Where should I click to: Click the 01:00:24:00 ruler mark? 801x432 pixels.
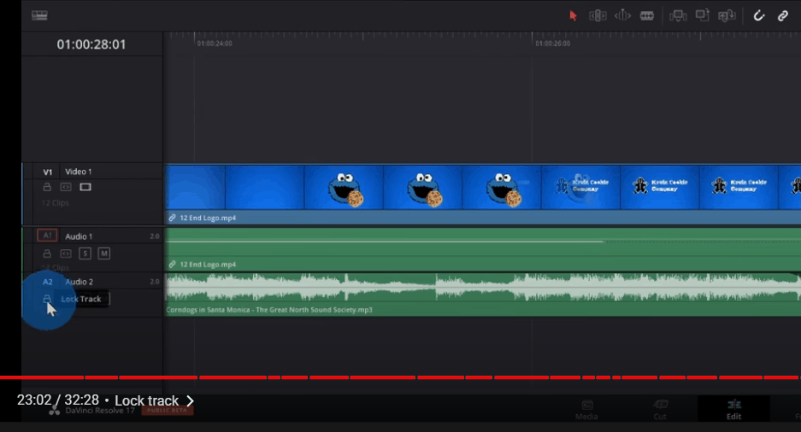215,44
